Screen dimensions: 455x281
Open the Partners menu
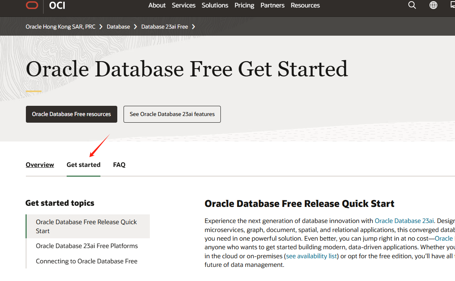pos(272,5)
